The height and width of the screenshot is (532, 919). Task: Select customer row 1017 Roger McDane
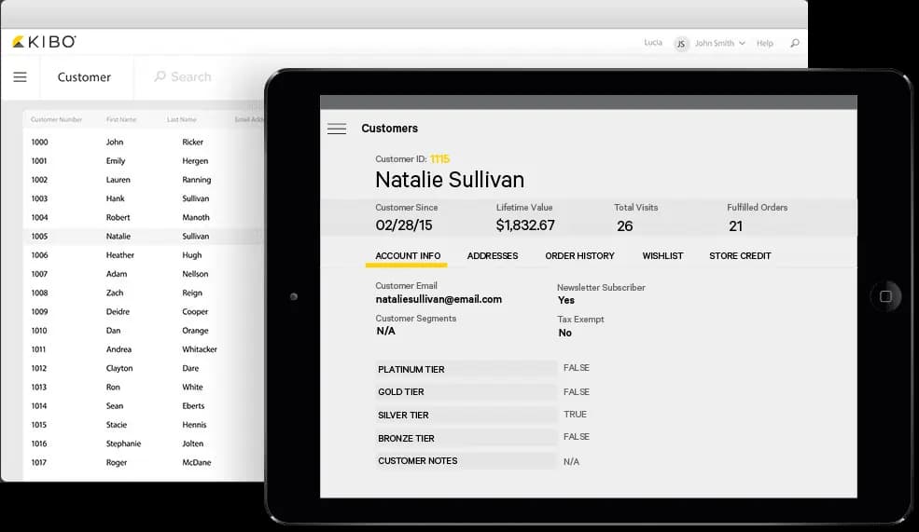tap(144, 462)
